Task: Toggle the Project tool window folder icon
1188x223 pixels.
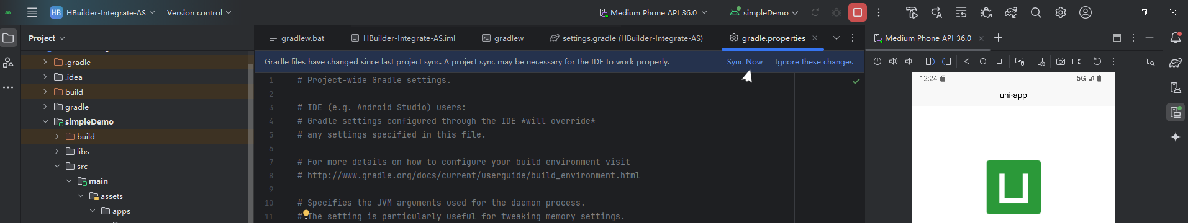Action: pyautogui.click(x=8, y=38)
